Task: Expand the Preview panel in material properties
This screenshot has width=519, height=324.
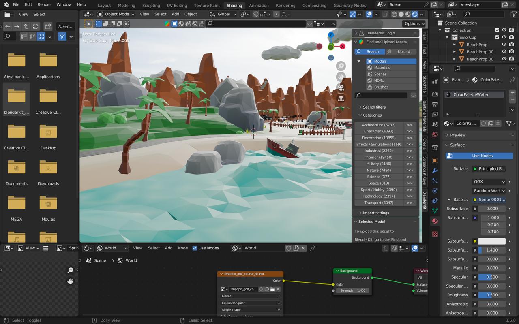Action: point(458,135)
